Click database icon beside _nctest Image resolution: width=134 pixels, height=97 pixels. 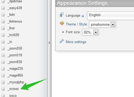click(x=3, y=89)
